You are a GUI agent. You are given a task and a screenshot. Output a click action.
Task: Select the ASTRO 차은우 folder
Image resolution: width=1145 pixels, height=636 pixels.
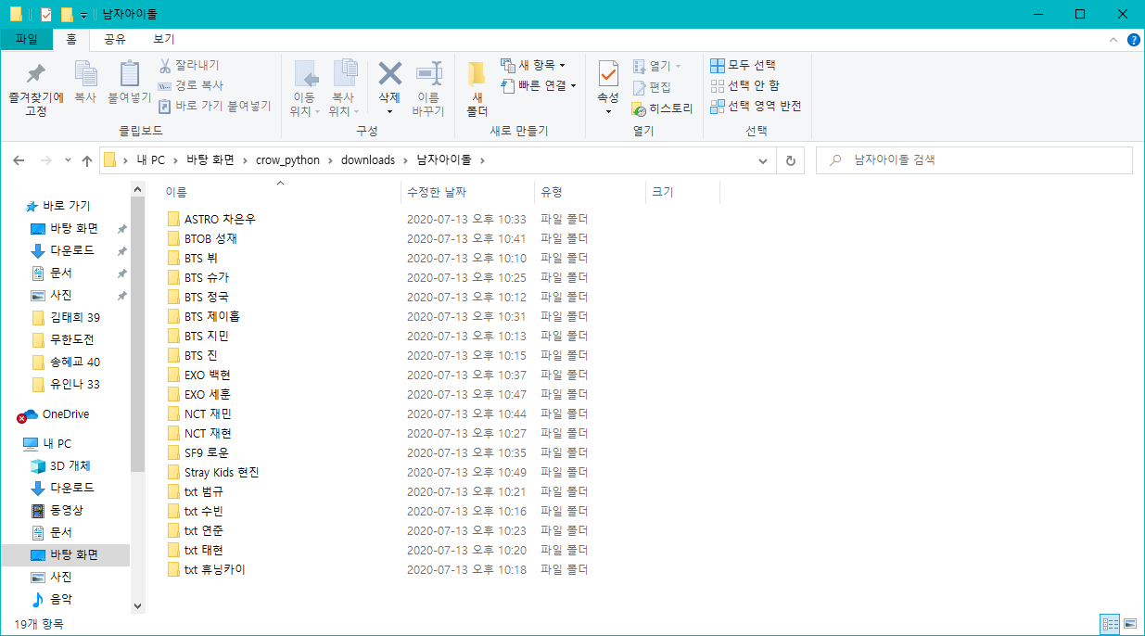point(220,219)
